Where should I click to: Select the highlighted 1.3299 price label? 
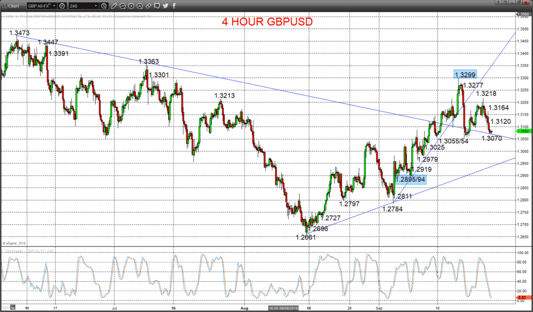tap(465, 75)
